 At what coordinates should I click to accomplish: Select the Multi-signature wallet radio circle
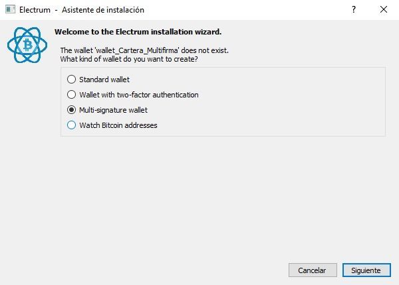tap(72, 110)
